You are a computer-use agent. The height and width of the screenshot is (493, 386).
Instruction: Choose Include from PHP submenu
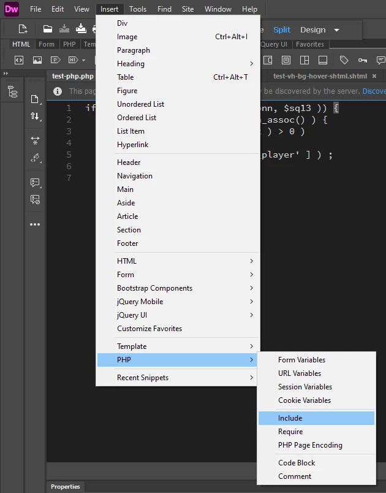coord(316,418)
